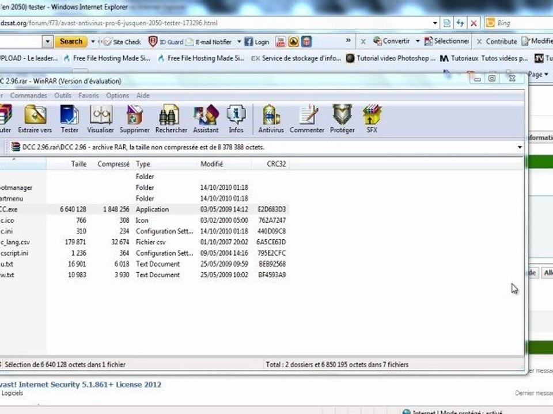Screen dimensions: 553x414
Task: Expand the Search button dropdown arrow
Action: coord(93,41)
